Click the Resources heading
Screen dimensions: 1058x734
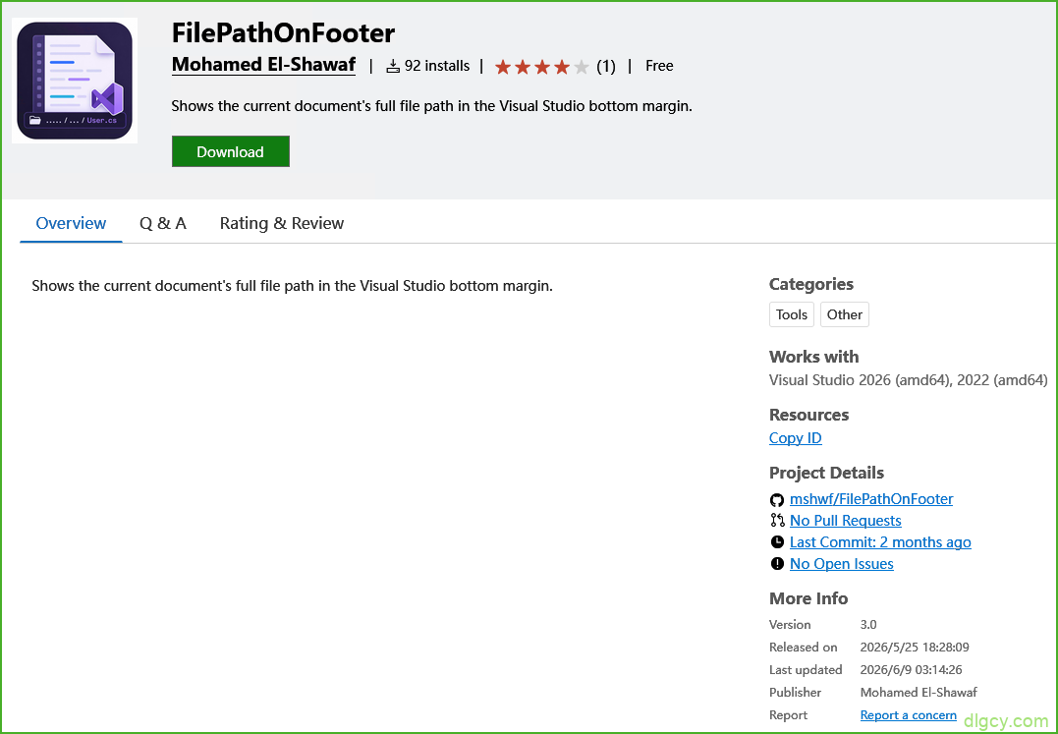809,415
